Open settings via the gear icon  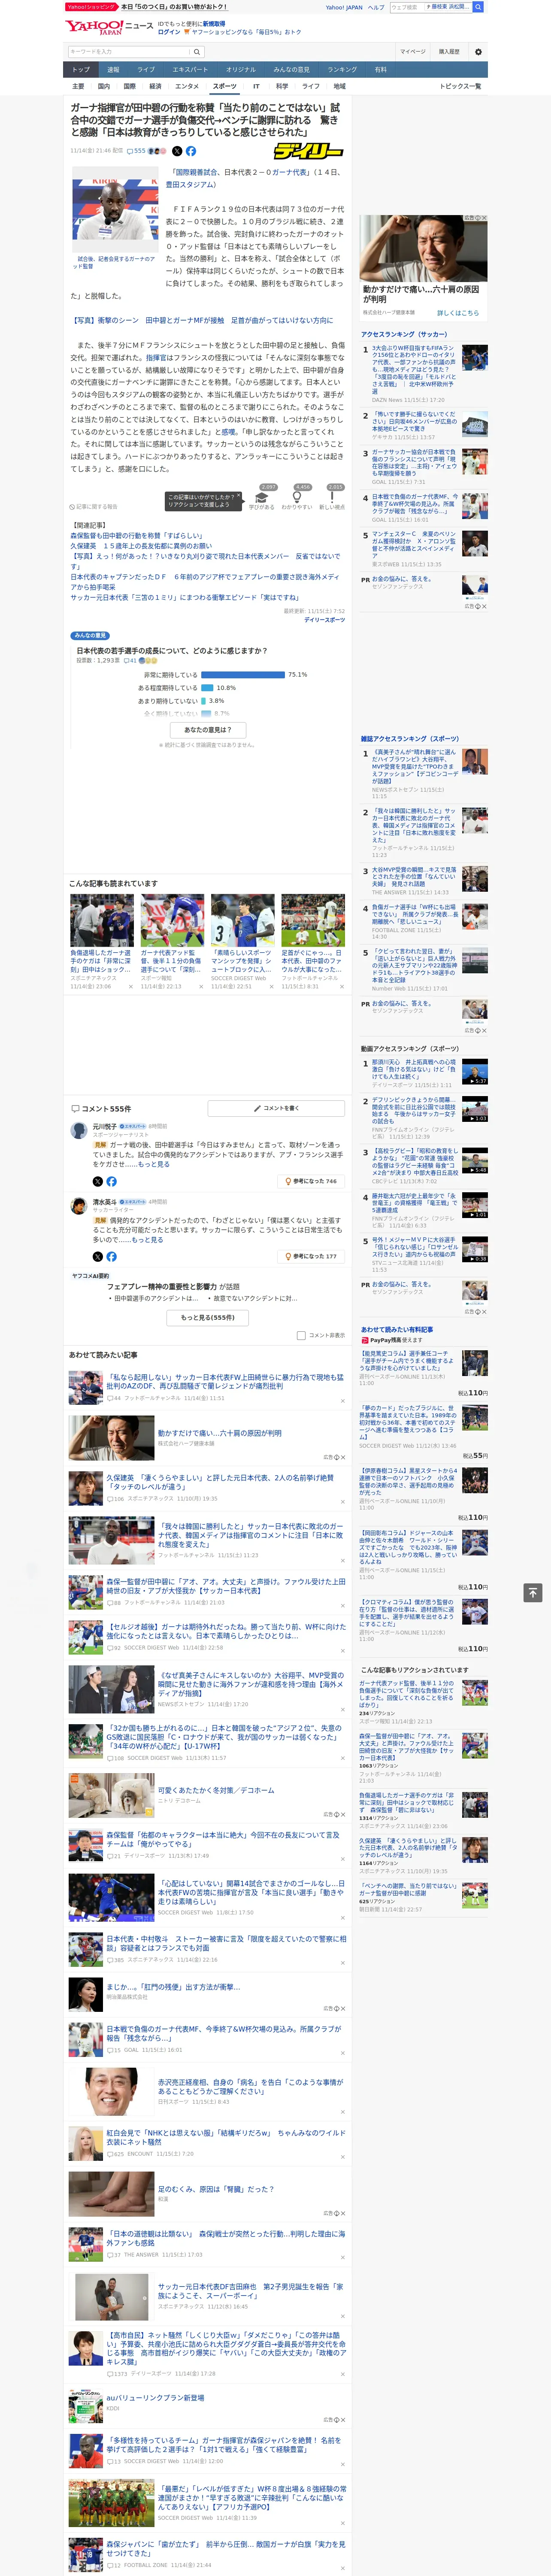click(x=478, y=52)
